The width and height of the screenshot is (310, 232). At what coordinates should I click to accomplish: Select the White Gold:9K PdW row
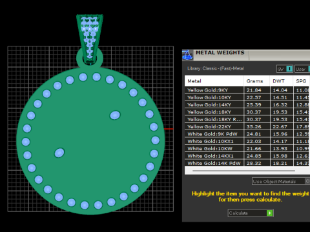click(247, 134)
